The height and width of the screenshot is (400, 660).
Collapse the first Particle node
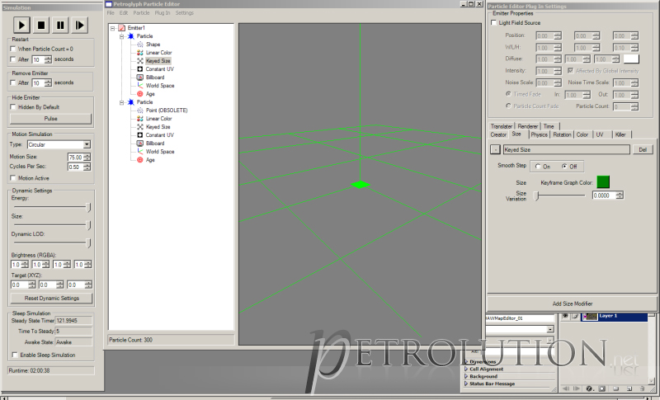point(121,36)
